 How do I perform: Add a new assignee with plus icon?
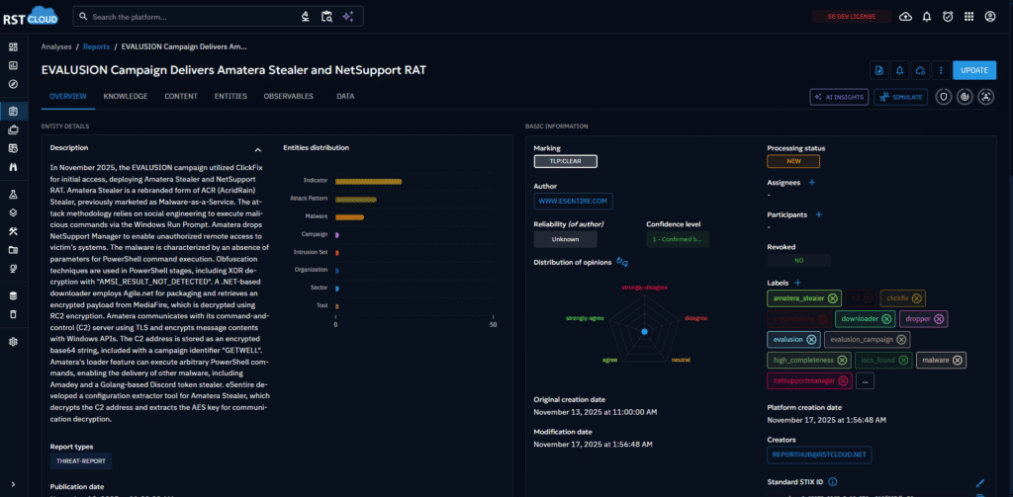812,183
